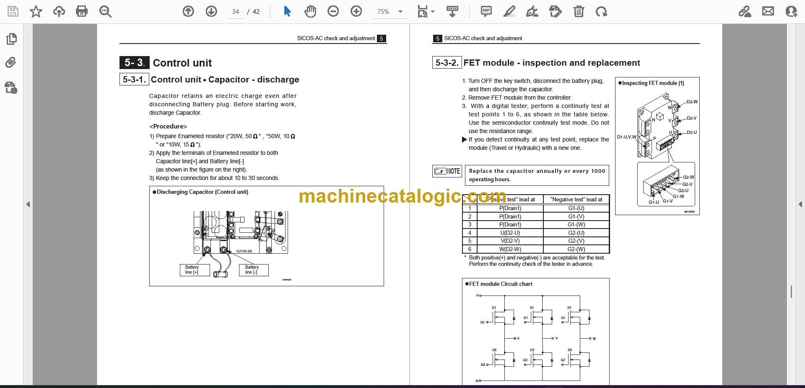The height and width of the screenshot is (388, 805).
Task: Rotate the page with the rotate icon
Action: pos(601,12)
